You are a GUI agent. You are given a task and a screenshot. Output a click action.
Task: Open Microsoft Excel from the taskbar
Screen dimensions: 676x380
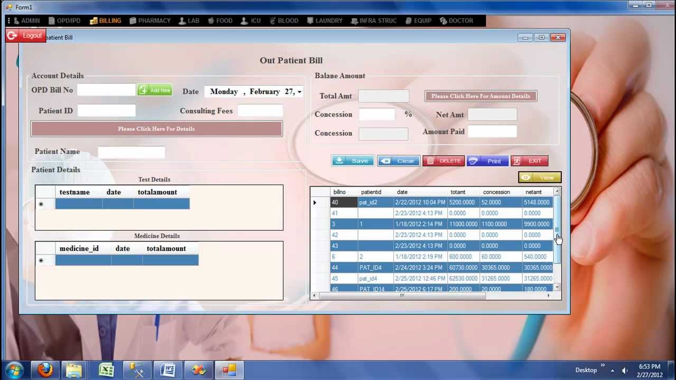coord(106,369)
